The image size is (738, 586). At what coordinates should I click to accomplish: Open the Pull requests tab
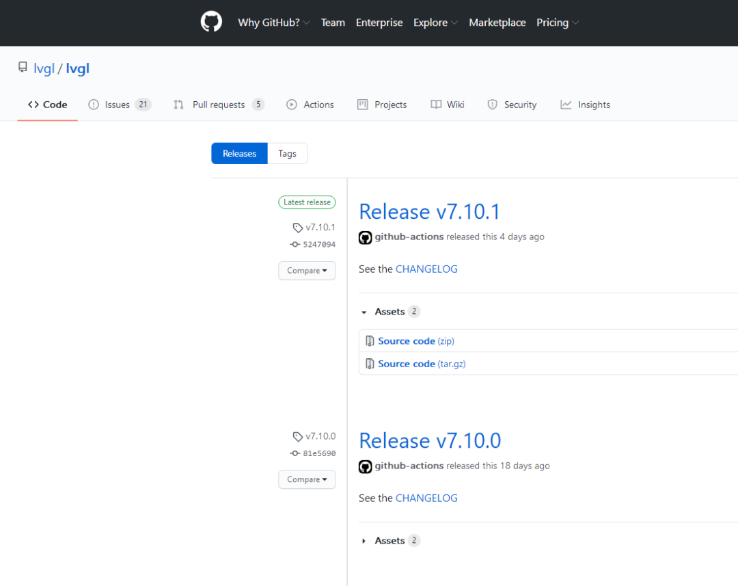click(x=219, y=105)
